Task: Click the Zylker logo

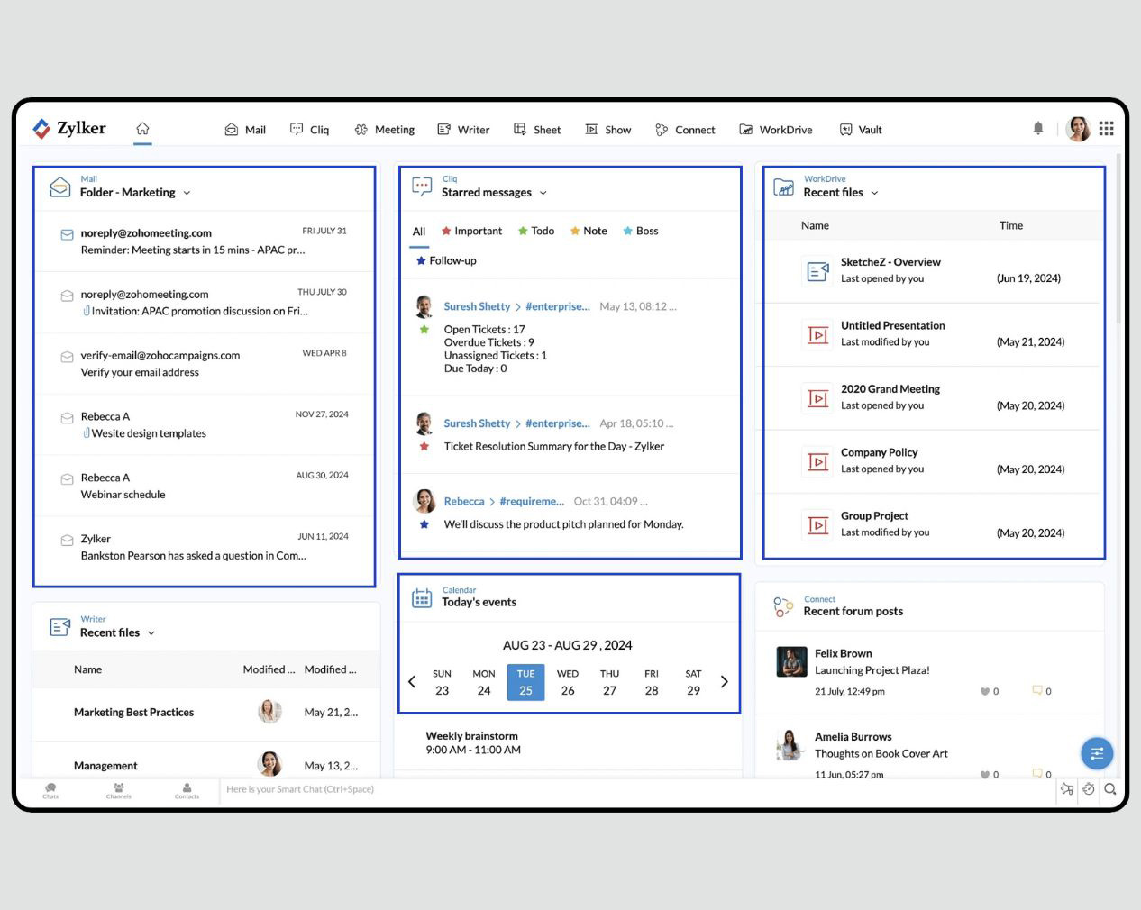Action: 69,128
